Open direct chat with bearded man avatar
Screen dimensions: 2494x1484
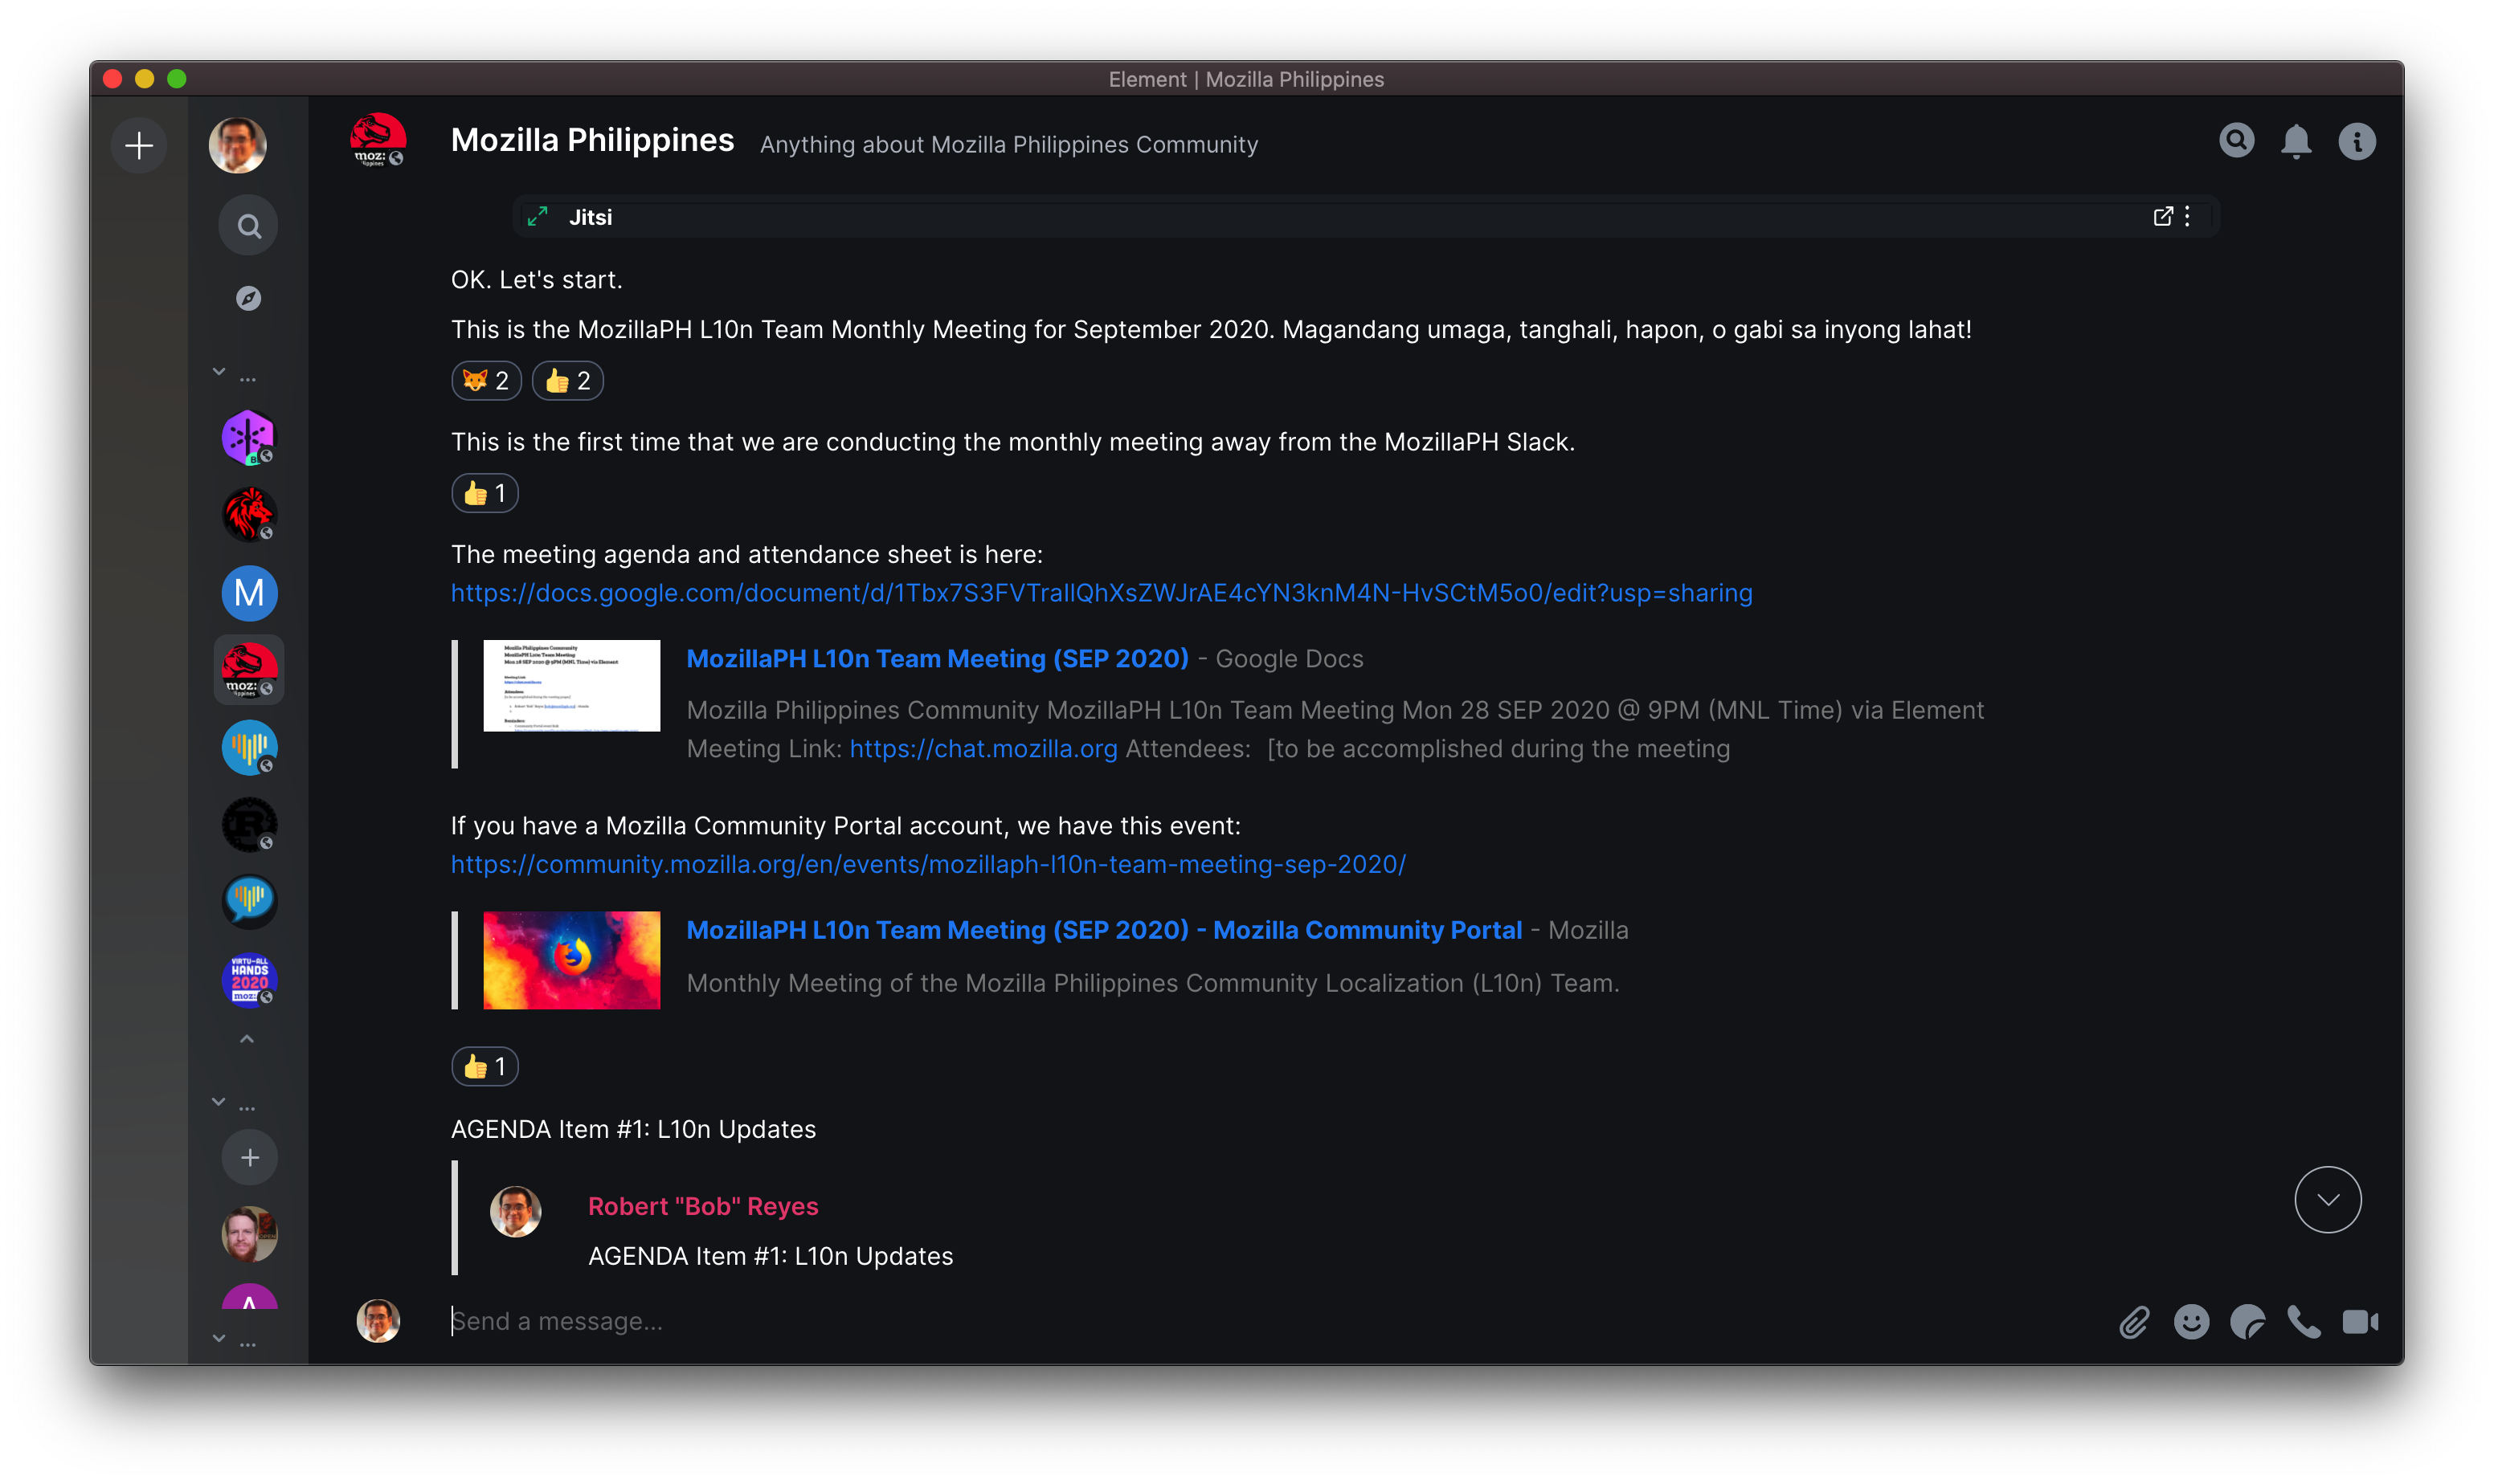pyautogui.click(x=248, y=1234)
